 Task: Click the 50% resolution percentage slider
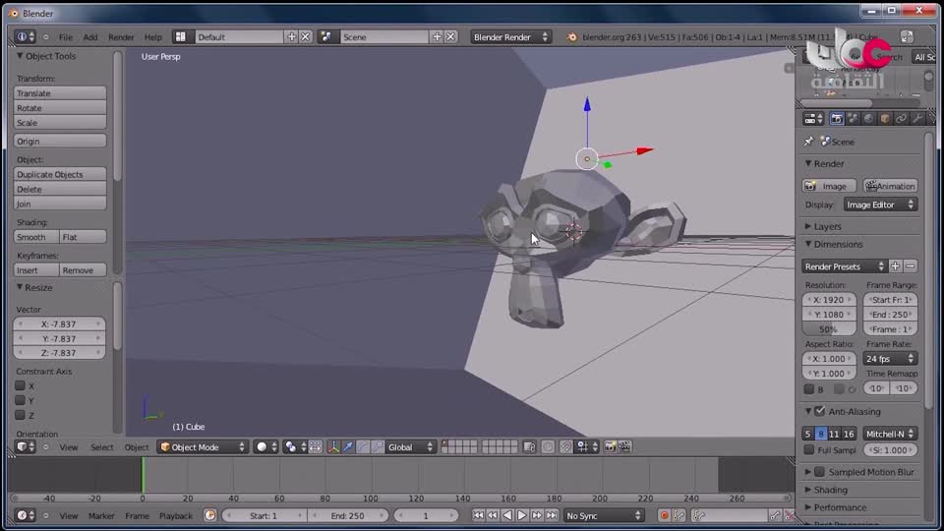click(x=828, y=328)
